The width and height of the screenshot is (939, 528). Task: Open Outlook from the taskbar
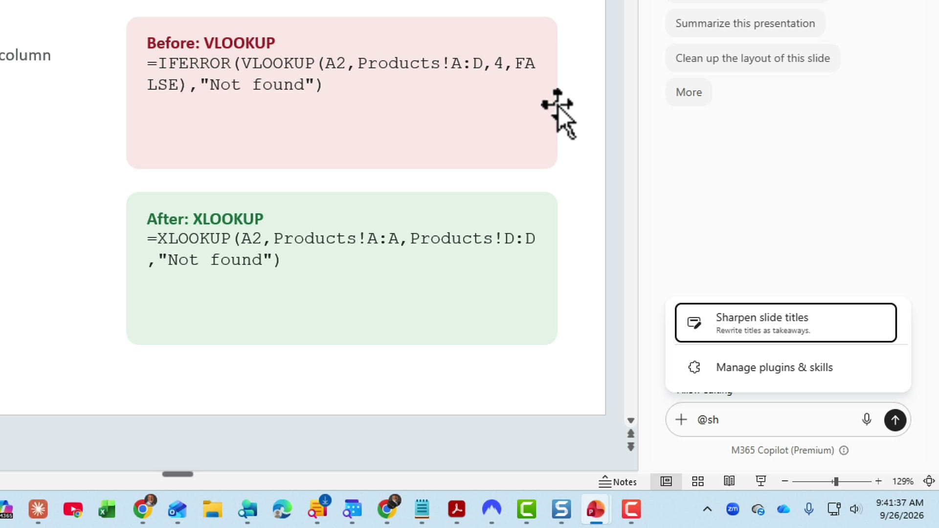coord(178,510)
